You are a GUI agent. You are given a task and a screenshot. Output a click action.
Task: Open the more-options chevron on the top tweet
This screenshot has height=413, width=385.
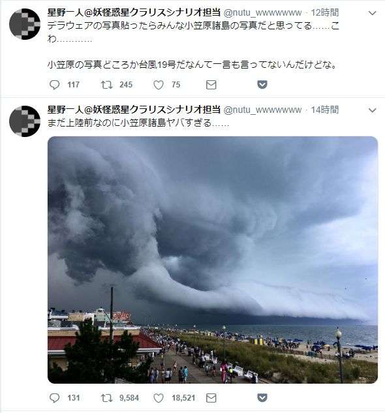click(x=372, y=13)
